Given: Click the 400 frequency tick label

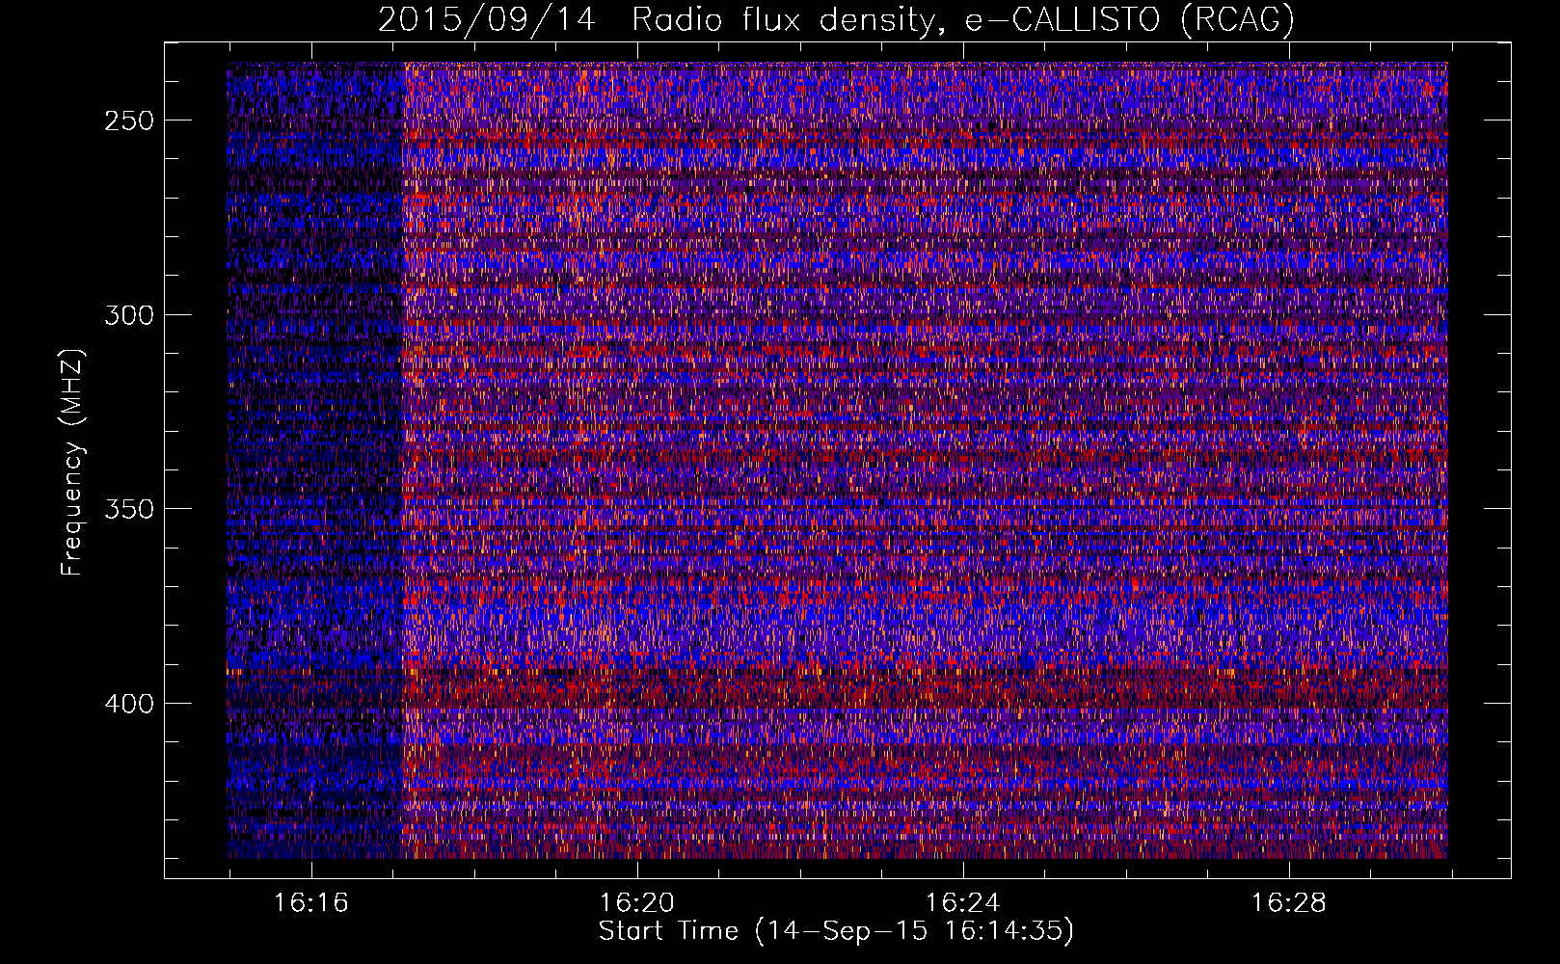Looking at the screenshot, I should (129, 704).
